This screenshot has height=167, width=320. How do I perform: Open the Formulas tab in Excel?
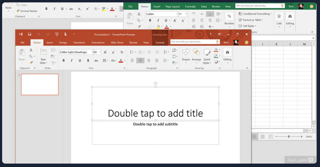click(x=190, y=6)
